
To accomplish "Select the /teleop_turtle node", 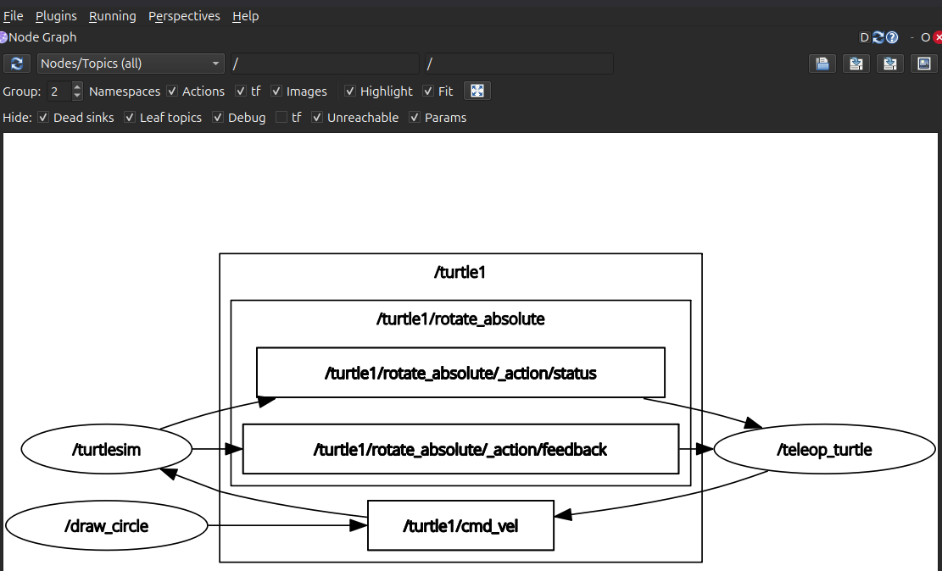I will [824, 449].
